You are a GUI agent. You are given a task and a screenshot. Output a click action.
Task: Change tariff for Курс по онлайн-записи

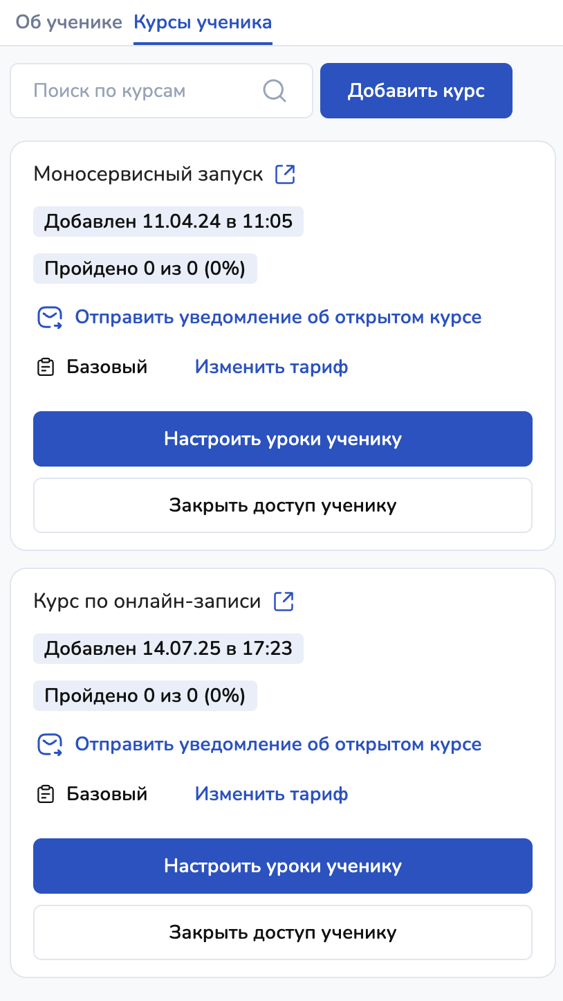click(271, 794)
